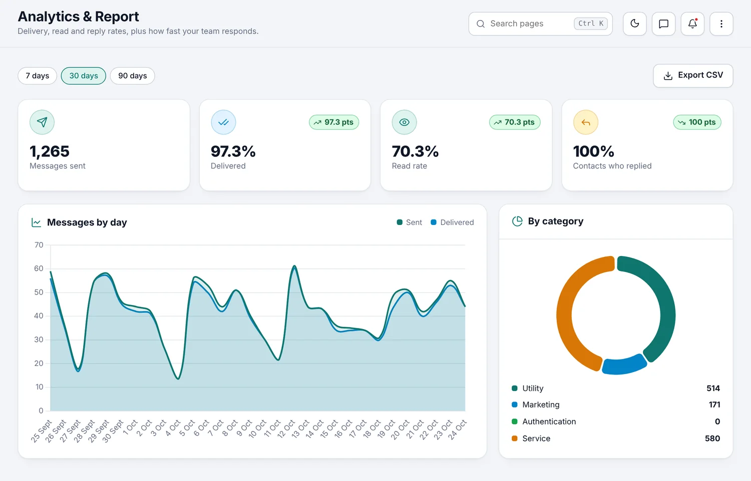
Task: Click the 24 Oct axis label
Action: click(x=458, y=429)
